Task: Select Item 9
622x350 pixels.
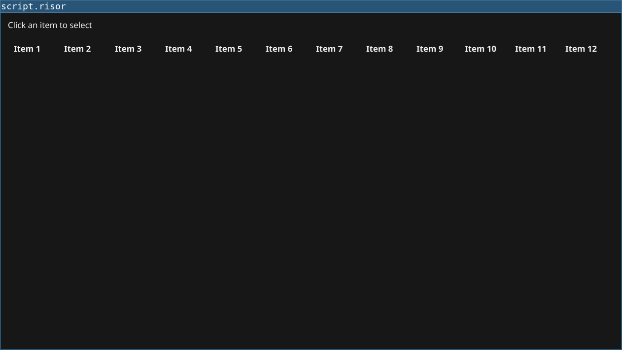Action: click(x=430, y=49)
